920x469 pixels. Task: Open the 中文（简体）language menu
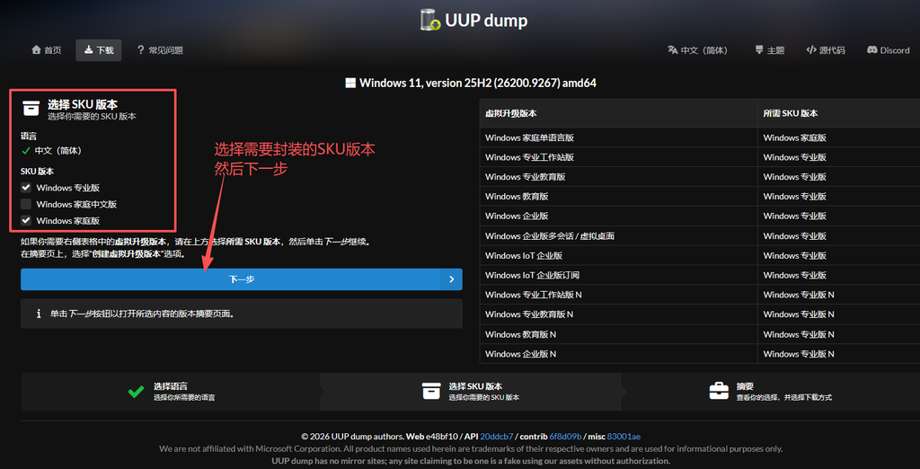pyautogui.click(x=697, y=50)
